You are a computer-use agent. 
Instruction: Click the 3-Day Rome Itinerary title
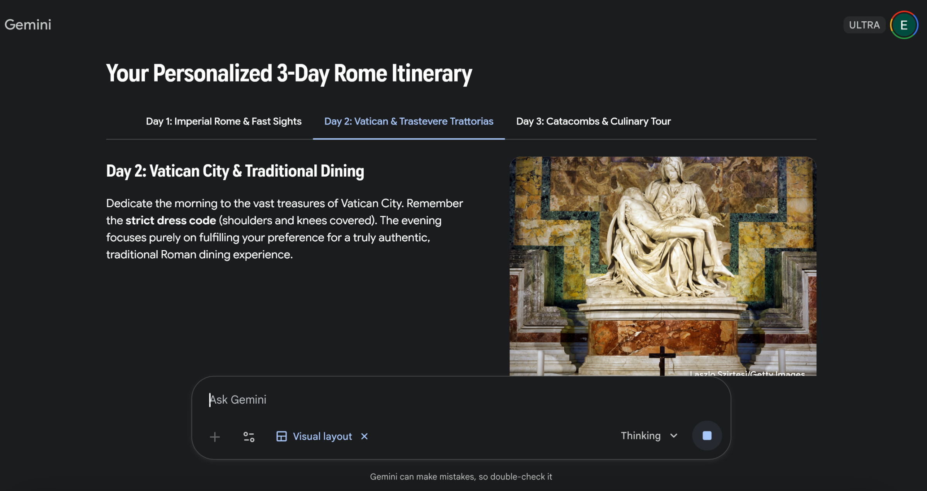pos(289,73)
